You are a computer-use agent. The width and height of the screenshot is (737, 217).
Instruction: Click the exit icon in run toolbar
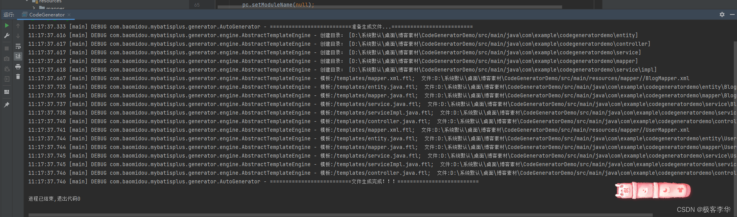point(7,79)
